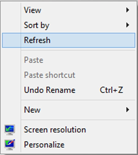Click the highlighted Refresh row's empty right area
This screenshot has width=138, height=155.
click(92, 40)
